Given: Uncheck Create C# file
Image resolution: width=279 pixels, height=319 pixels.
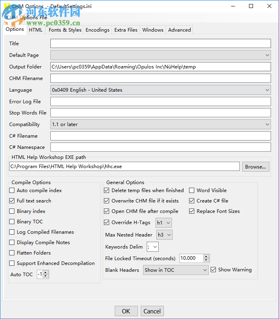Looking at the screenshot, I should tap(191, 201).
